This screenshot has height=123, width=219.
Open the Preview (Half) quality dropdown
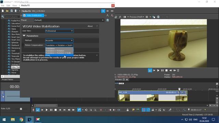point(137,17)
